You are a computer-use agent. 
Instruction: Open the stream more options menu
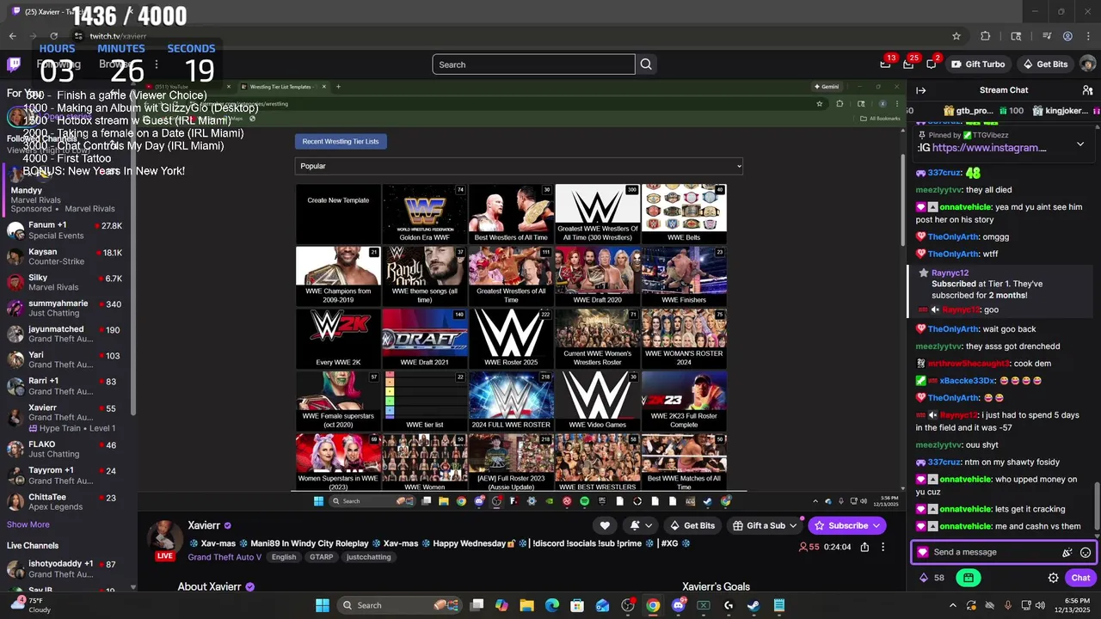pos(883,547)
